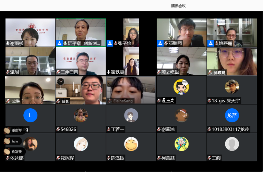This screenshot has width=263, height=172.
Task: Click the hcw clapping reaction bubble
Action: click(13, 141)
